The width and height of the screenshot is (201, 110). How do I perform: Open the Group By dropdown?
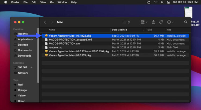[144, 22]
